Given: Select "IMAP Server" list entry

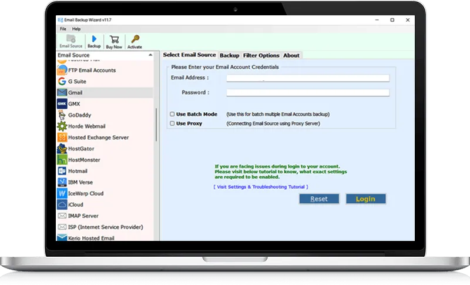Looking at the screenshot, I should (105, 216).
